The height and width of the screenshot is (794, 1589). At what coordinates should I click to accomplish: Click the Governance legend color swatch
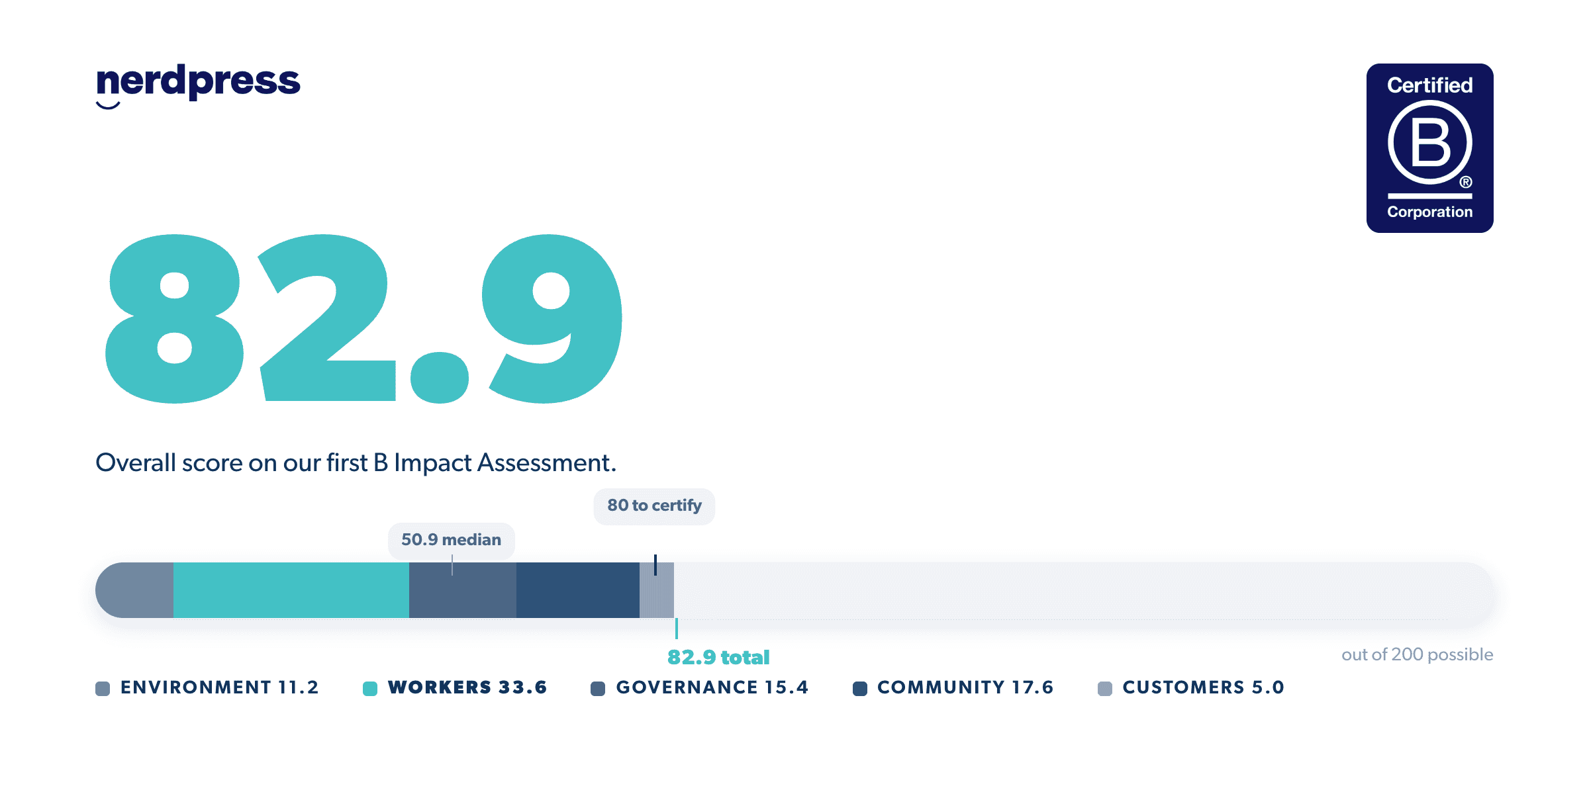tap(598, 688)
